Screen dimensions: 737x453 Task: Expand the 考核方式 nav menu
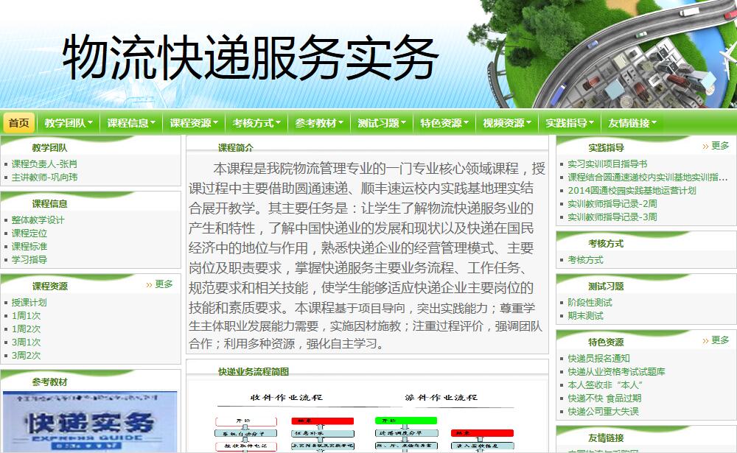(x=256, y=123)
